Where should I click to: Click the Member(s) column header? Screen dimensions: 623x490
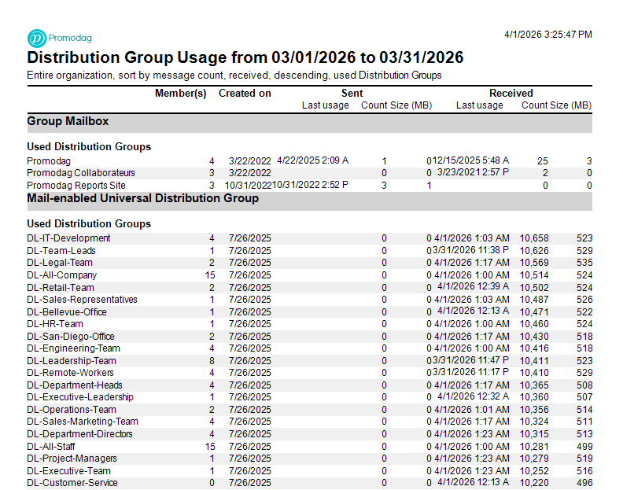(x=180, y=93)
